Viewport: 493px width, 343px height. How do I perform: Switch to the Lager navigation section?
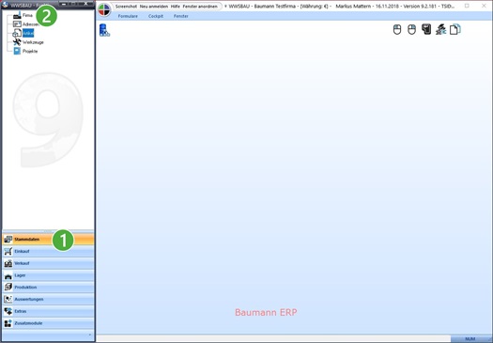48,275
